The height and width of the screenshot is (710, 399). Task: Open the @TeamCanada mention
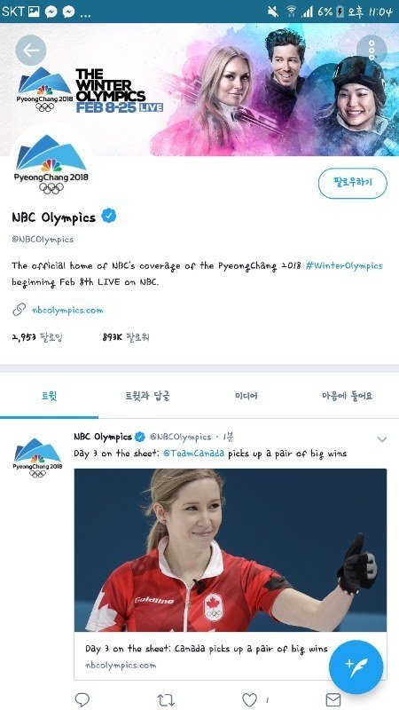193,454
